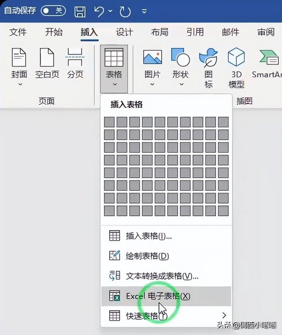Image resolution: width=282 pixels, height=335 pixels.
Task: Expand the 形状 shapes dropdown arrow
Action: pos(182,84)
